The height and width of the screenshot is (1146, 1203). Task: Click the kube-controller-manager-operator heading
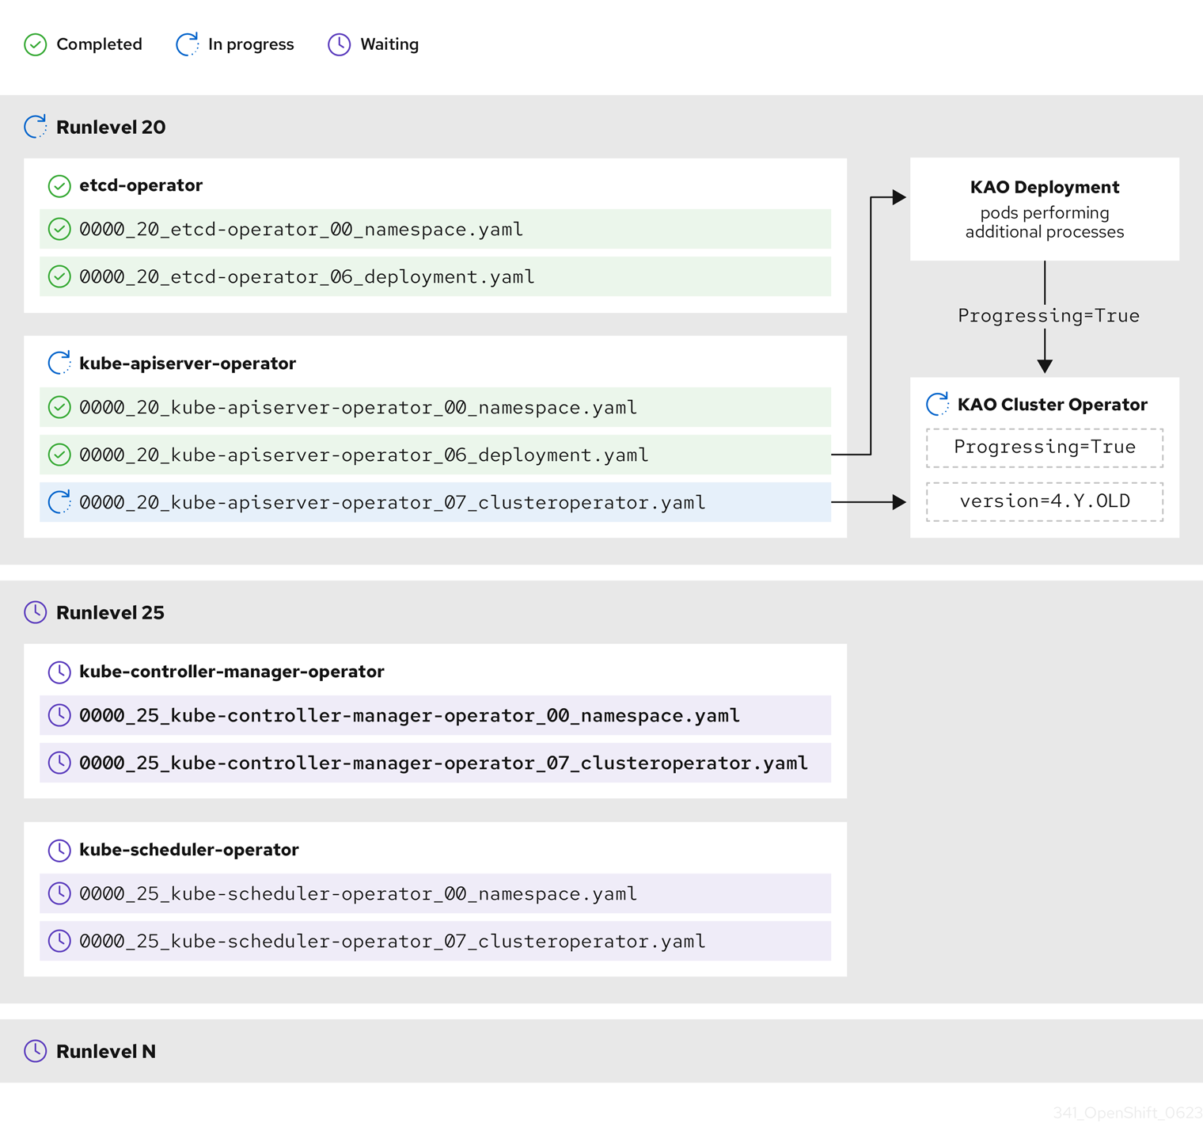click(x=231, y=672)
